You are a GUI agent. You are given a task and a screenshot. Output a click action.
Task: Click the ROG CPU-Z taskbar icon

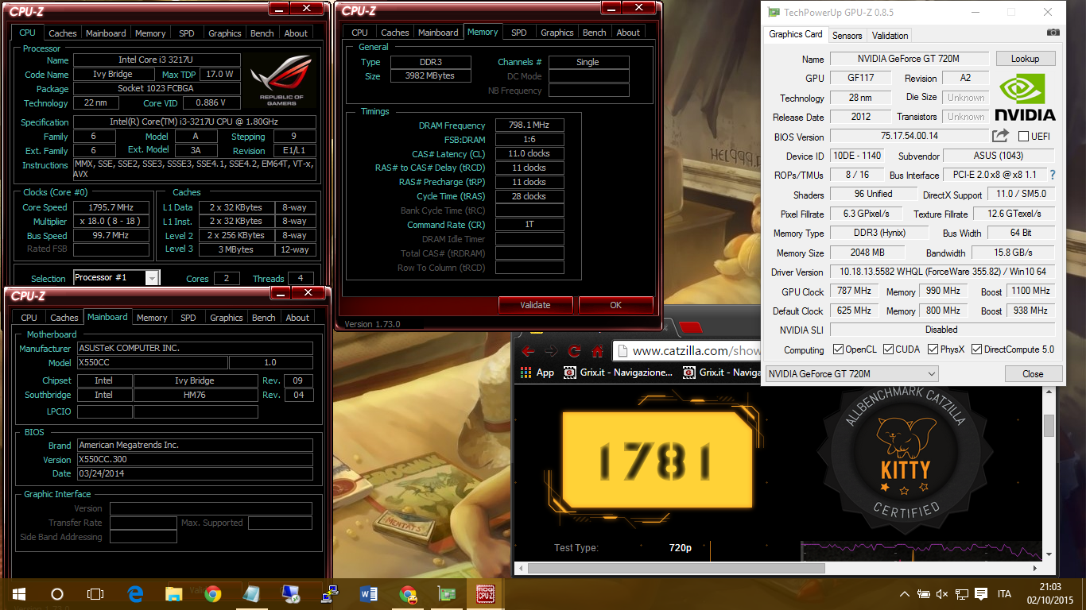tap(486, 594)
